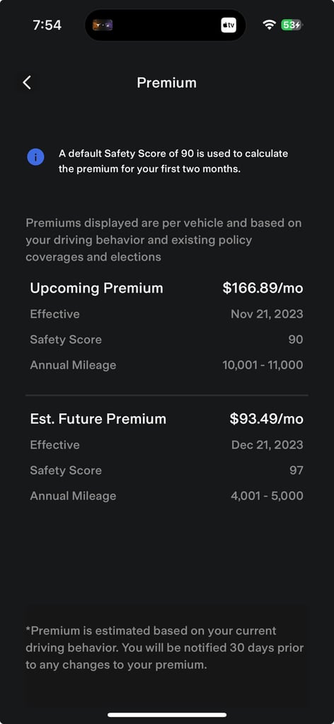The width and height of the screenshot is (334, 724).
Task: Tap the 7:54 clock in status bar
Action: click(x=46, y=25)
